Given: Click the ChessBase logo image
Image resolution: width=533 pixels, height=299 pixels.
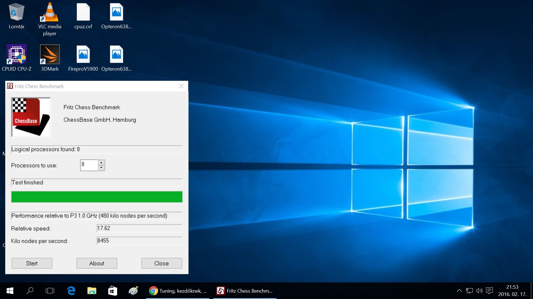Looking at the screenshot, I should (x=31, y=117).
